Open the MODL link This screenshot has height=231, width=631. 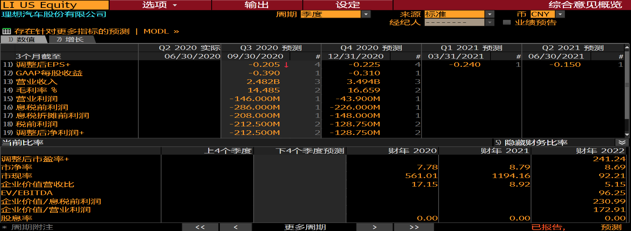pyautogui.click(x=162, y=31)
